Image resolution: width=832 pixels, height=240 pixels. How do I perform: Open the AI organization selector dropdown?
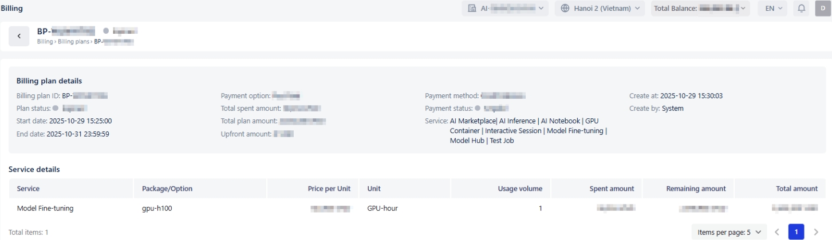click(505, 9)
